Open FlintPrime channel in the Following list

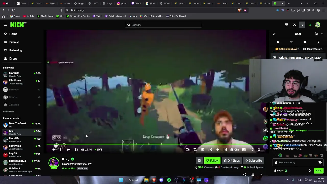pyautogui.click(x=22, y=82)
